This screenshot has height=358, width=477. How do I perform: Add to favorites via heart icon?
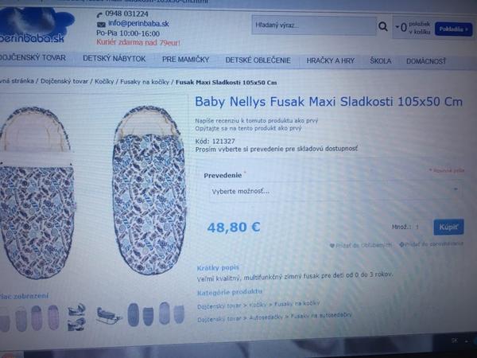tap(332, 245)
